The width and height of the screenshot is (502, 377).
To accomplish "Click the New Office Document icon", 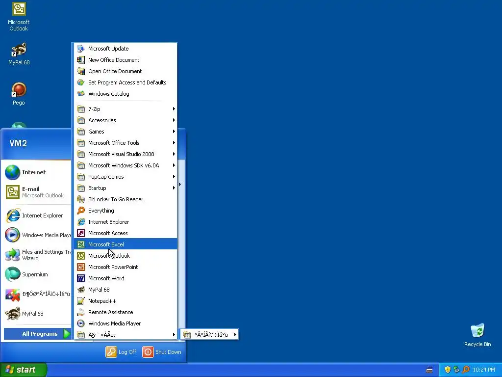I will (x=81, y=60).
